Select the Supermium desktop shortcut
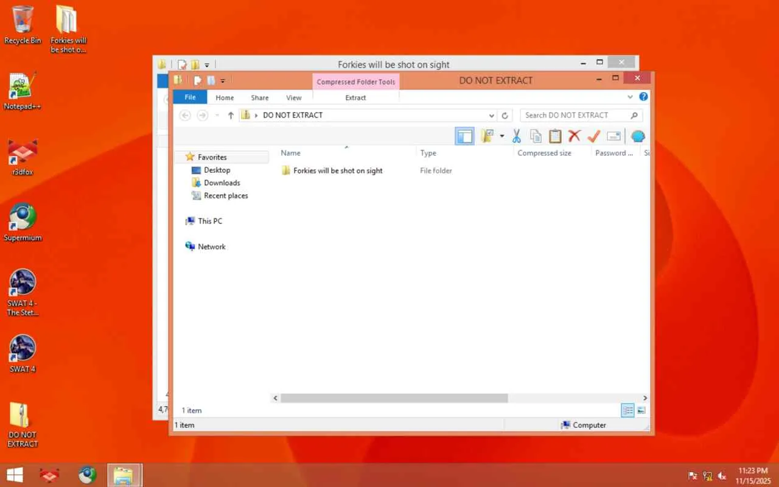779x487 pixels. click(x=23, y=223)
